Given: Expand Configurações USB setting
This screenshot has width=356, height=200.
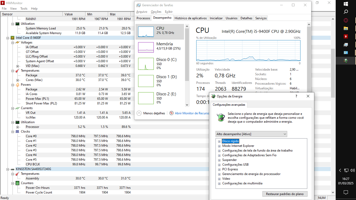Looking at the screenshot, I should pyautogui.click(x=219, y=165).
